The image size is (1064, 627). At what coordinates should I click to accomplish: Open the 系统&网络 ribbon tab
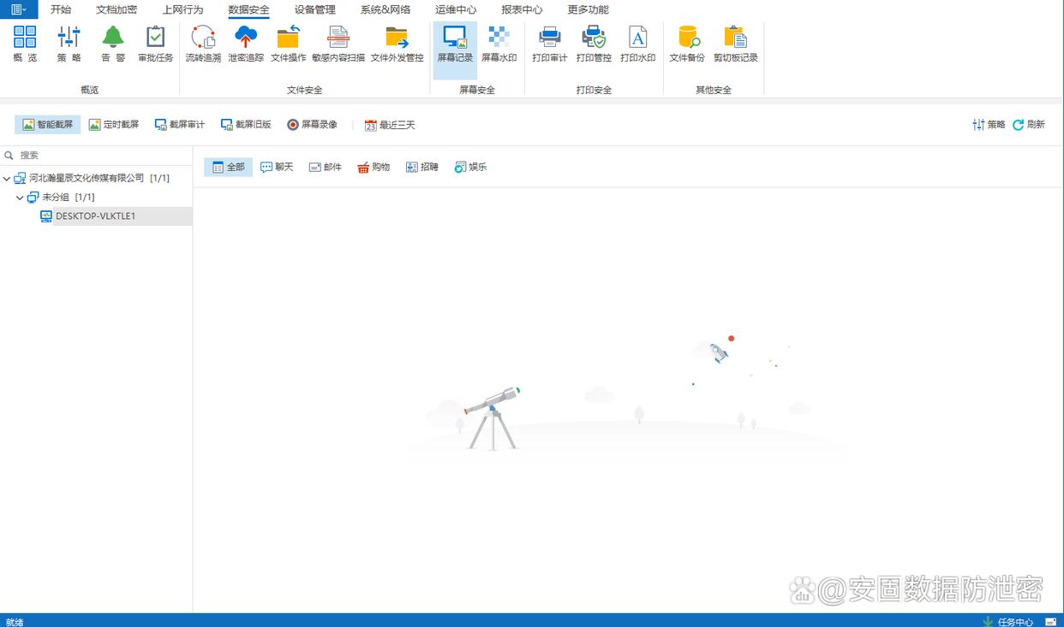pos(386,9)
